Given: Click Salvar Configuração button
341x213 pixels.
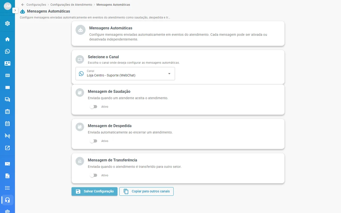Looking at the screenshot, I should [x=94, y=191].
